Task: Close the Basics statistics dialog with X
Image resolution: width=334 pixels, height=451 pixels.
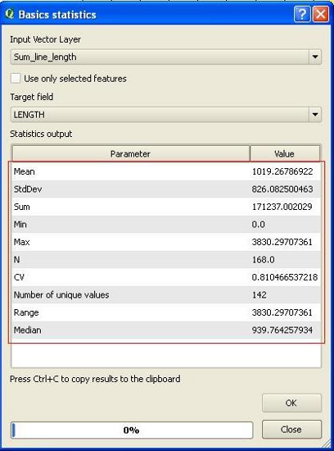Action: [321, 14]
